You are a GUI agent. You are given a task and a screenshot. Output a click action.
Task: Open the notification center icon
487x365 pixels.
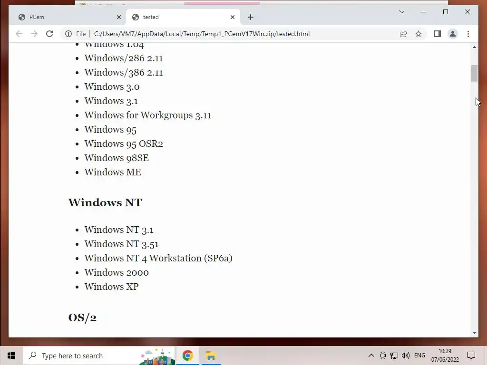coord(471,355)
